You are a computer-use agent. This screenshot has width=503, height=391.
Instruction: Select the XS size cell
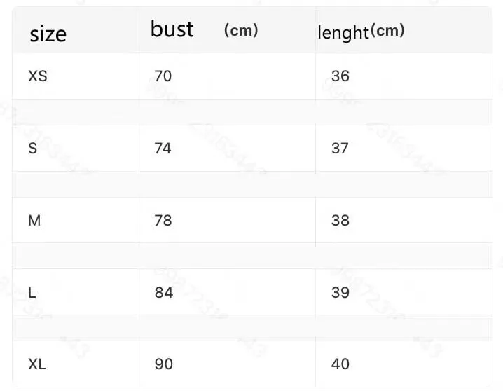(38, 76)
